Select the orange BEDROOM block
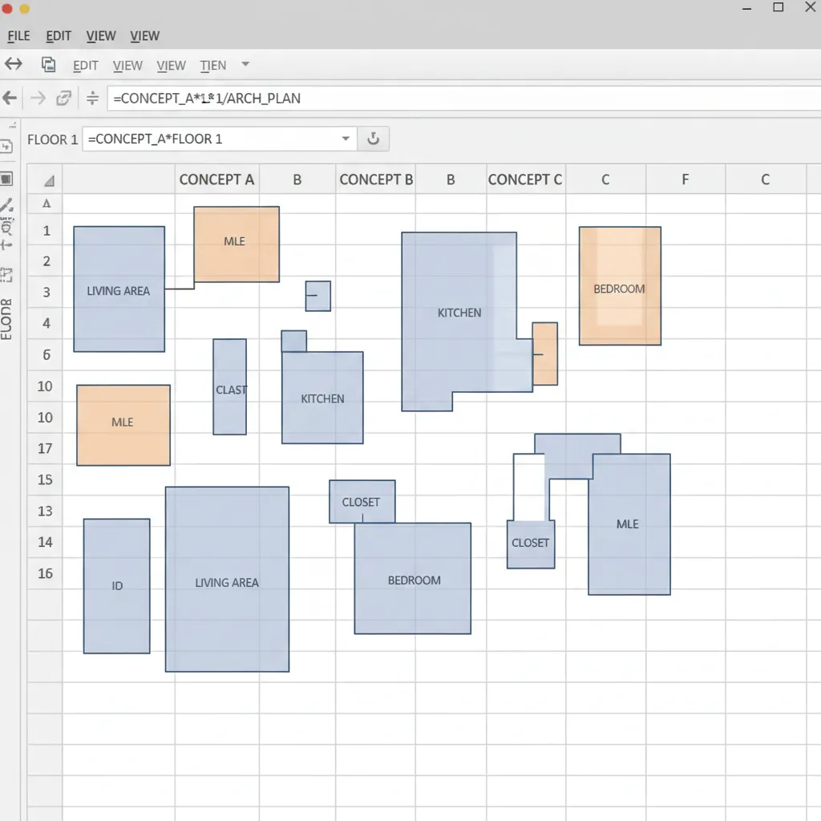This screenshot has height=821, width=821. (620, 286)
